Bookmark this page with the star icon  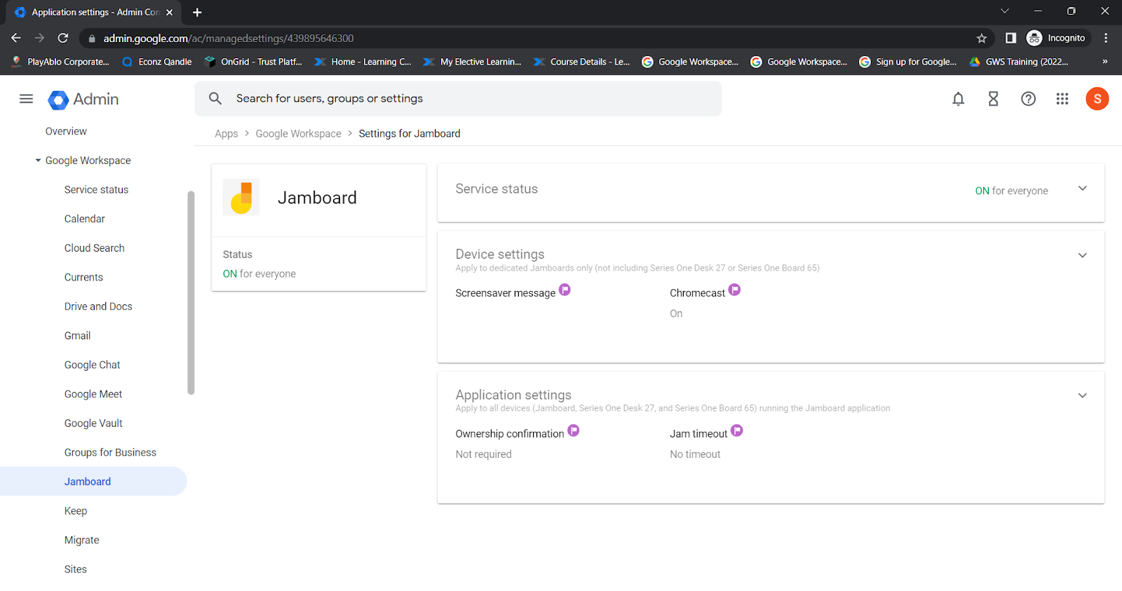(x=982, y=39)
